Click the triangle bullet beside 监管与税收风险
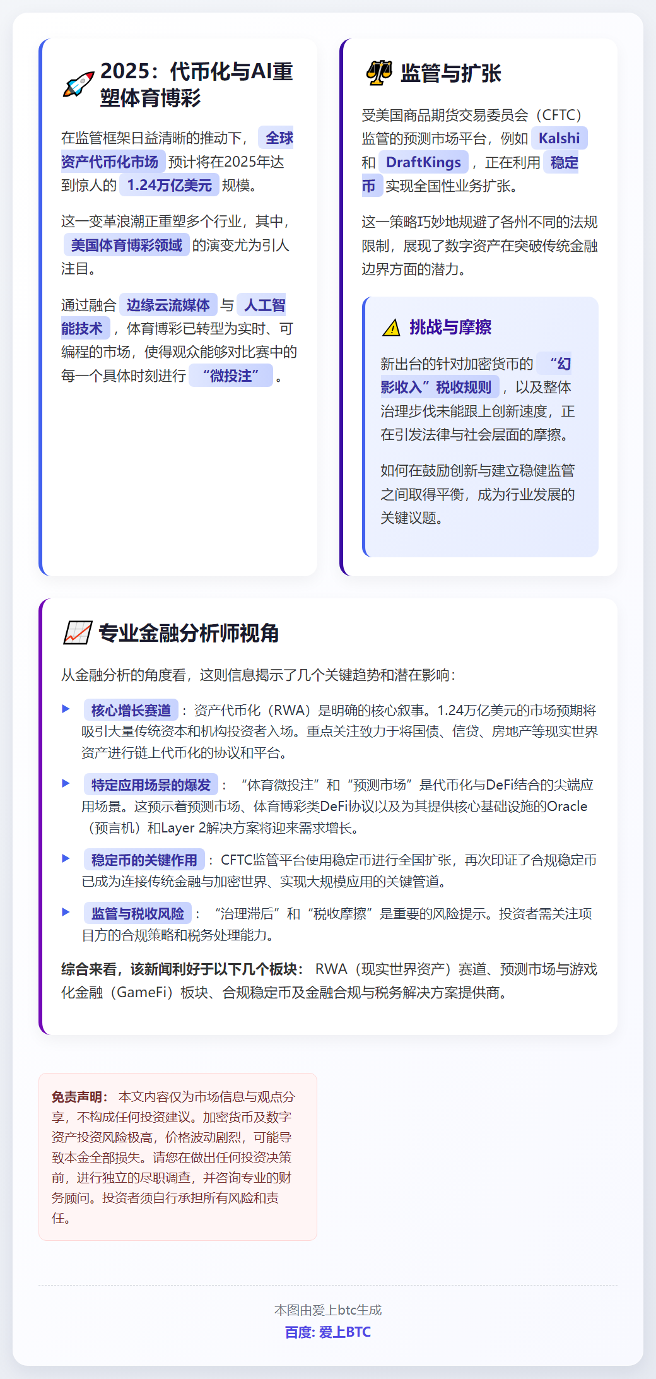 coord(66,913)
